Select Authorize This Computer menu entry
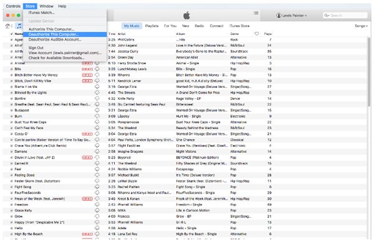374x244 pixels. (65, 29)
